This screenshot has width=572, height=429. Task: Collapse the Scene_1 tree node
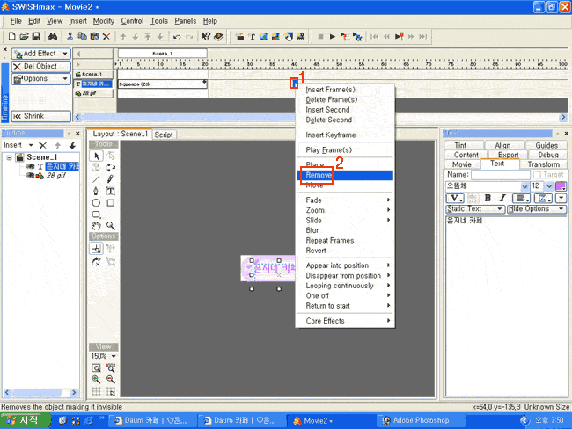[x=9, y=157]
